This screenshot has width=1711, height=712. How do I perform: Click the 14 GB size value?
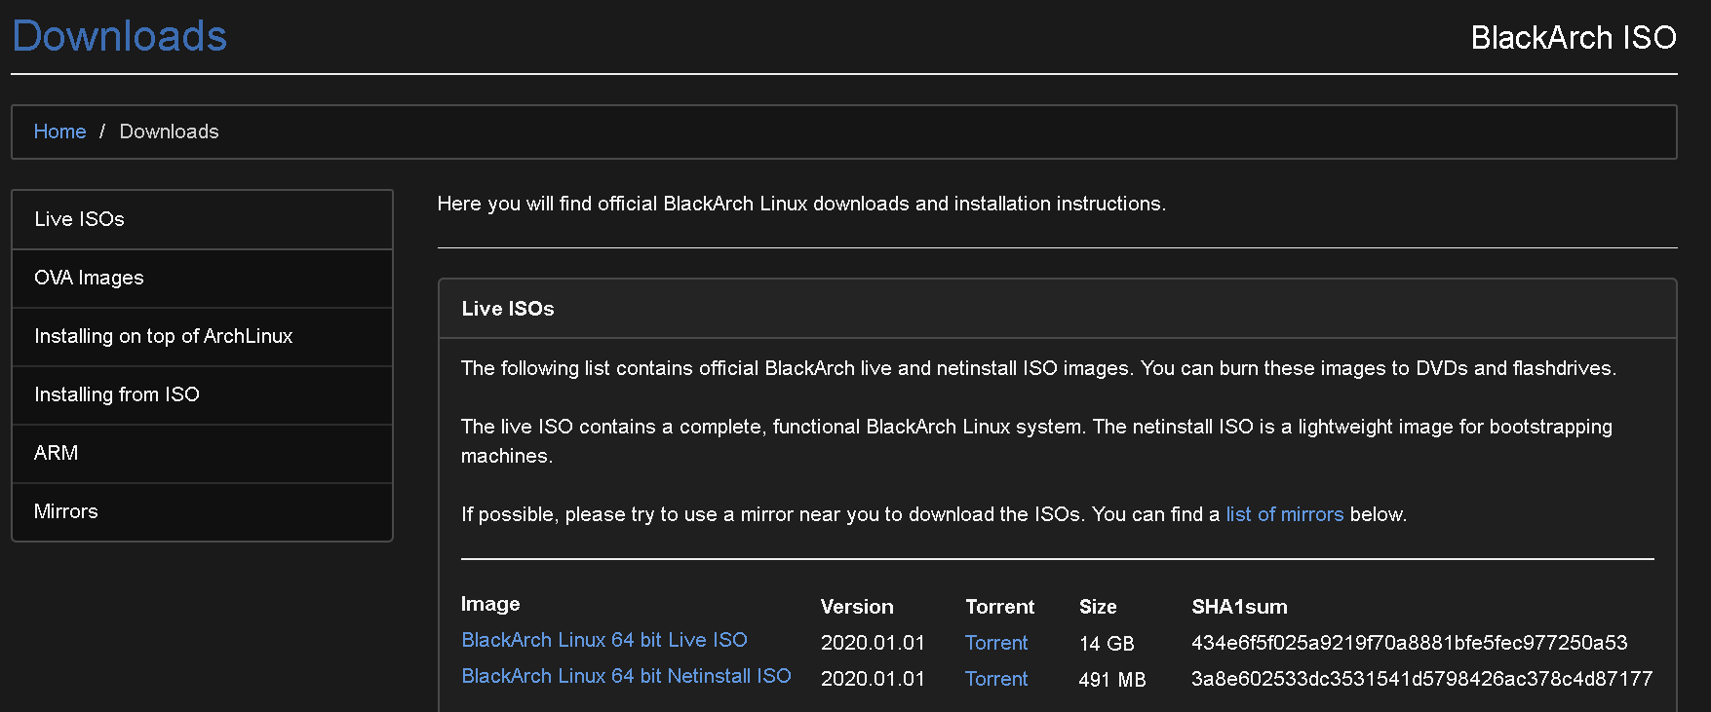pyautogui.click(x=1107, y=644)
